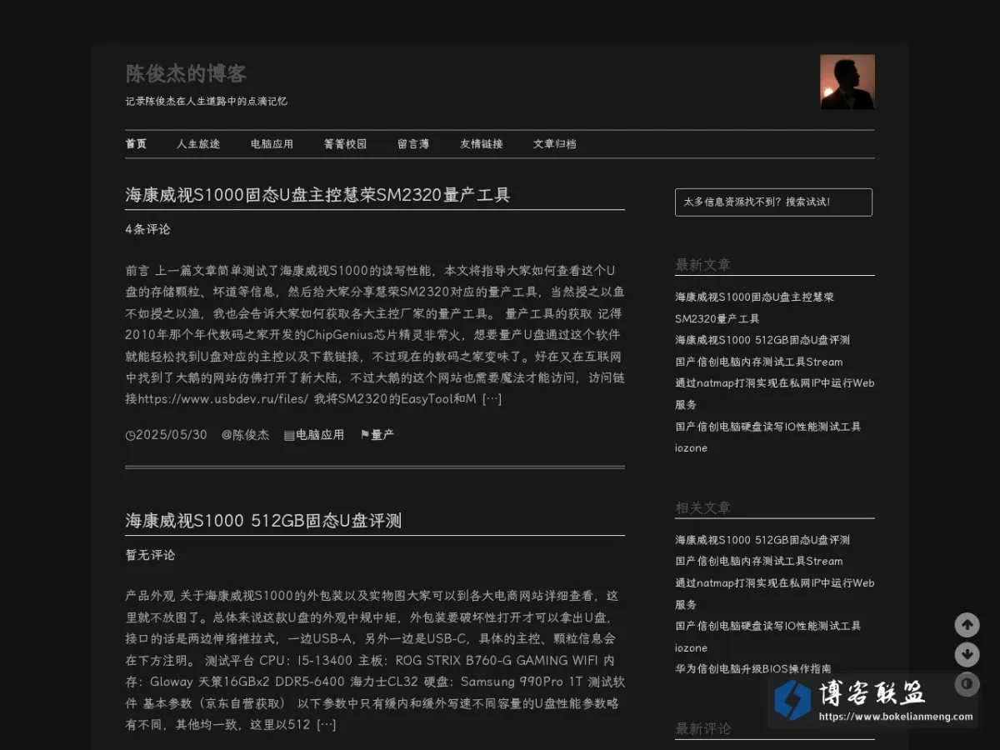Click the 陈俊杰的博客 site title
Screen dimensions: 1000x750
point(186,73)
